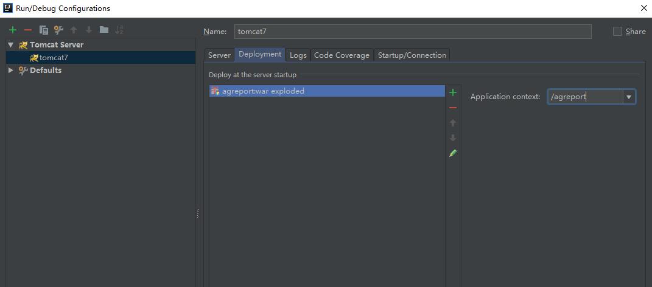This screenshot has height=287, width=652.
Task: Open the Logs tab
Action: tap(298, 55)
